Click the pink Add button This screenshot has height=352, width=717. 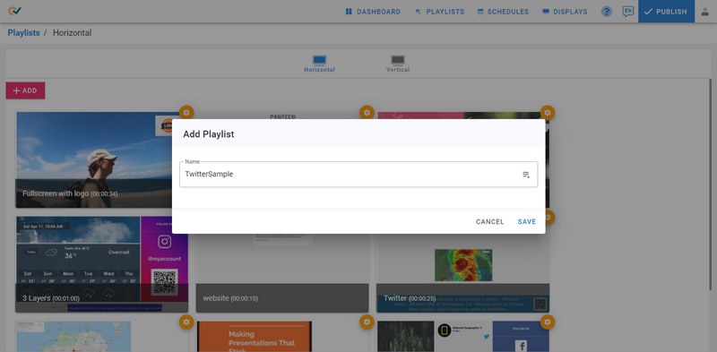[25, 90]
